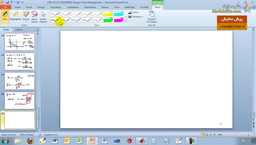Screen dimensions: 256x145
Task: Pick the yellow highlighter pen swatch
Action: [x=108, y=14]
